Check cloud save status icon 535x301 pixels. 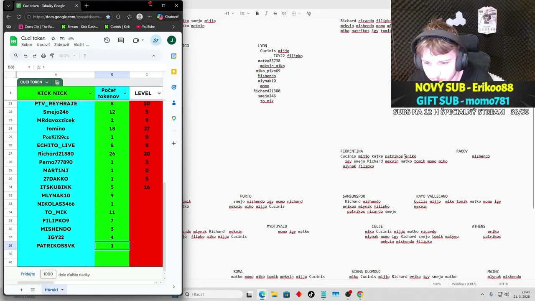[x=71, y=38]
